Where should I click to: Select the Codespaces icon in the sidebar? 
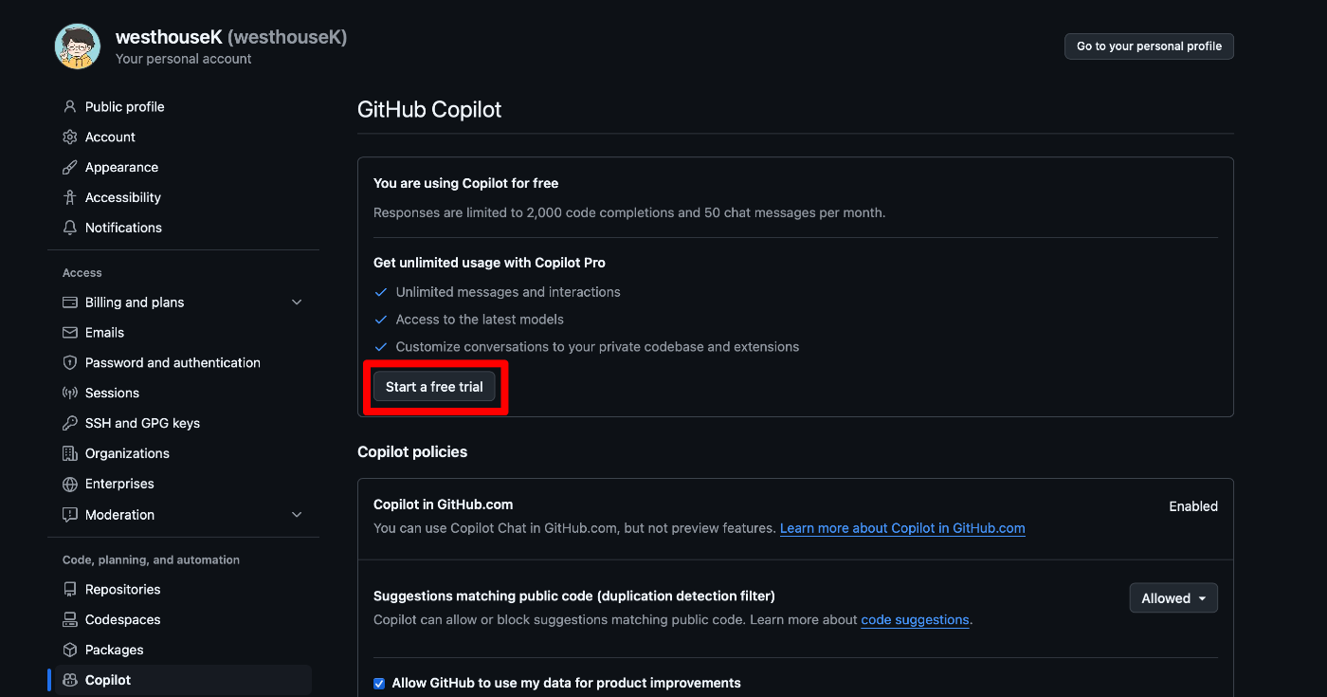coord(68,619)
